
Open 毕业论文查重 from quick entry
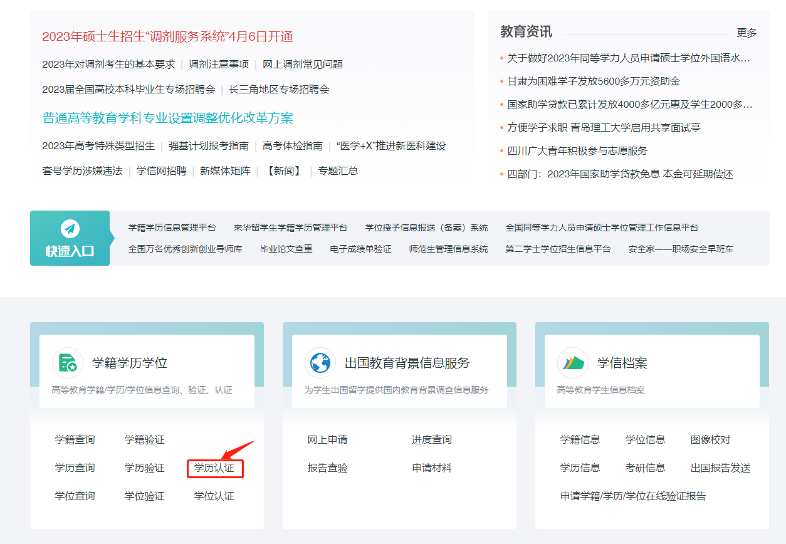(286, 249)
